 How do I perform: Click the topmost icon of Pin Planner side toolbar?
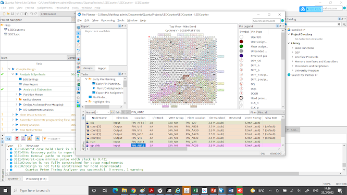[78, 28]
